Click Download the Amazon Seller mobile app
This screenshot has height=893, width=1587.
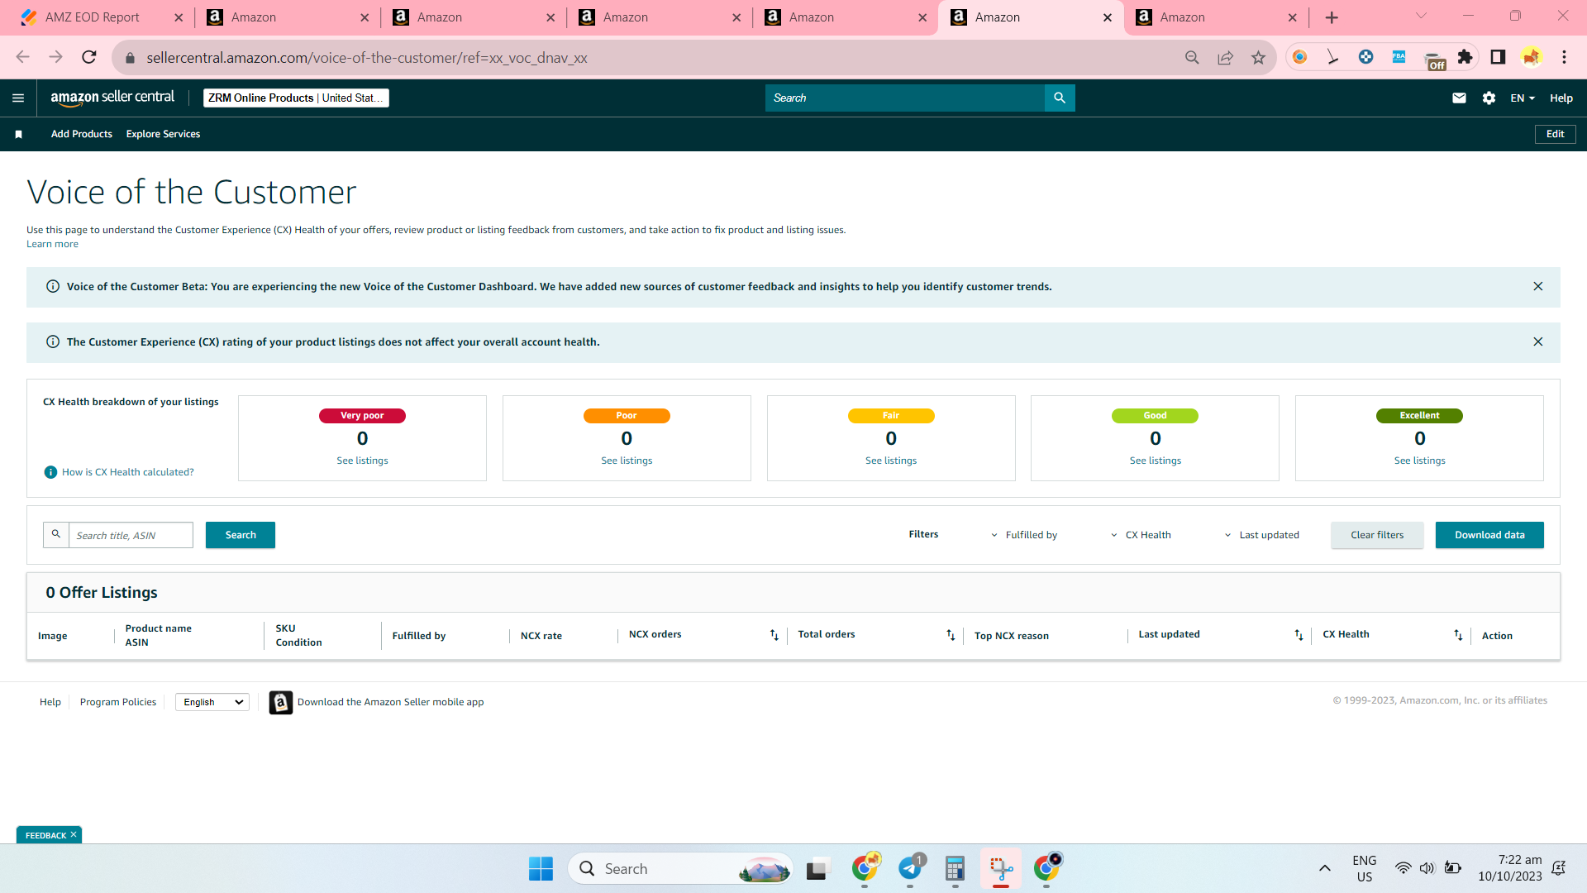pos(390,702)
